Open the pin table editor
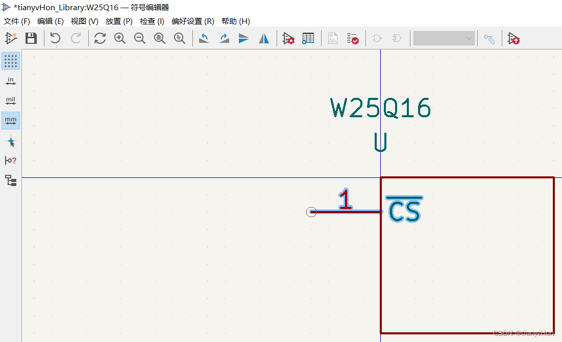Image resolution: width=562 pixels, height=342 pixels. (308, 38)
